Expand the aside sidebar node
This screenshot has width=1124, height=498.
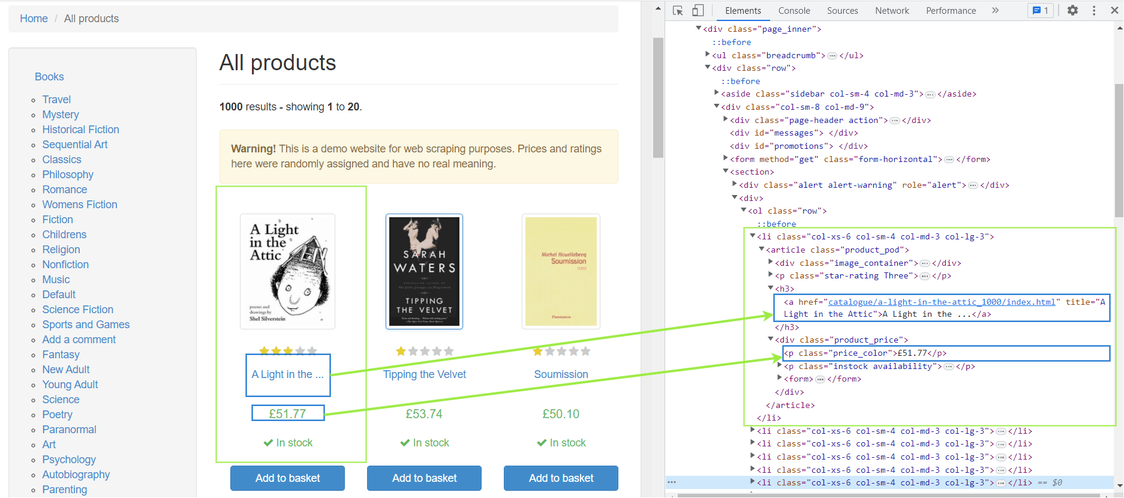point(716,93)
